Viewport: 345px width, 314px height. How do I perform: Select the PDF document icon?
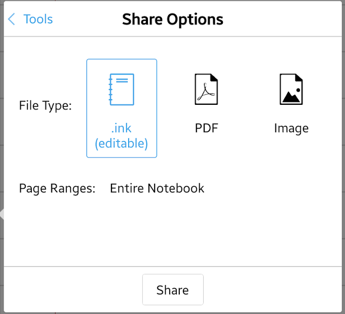point(206,89)
